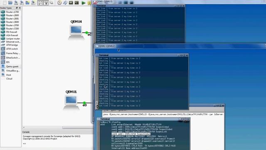Click the Terminal title bar in QEMU2 window
Viewport: 266px width, 150px height.
click(142, 55)
